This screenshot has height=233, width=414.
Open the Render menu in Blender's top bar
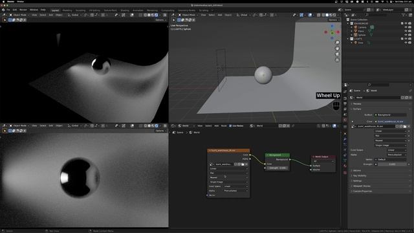(x=23, y=10)
